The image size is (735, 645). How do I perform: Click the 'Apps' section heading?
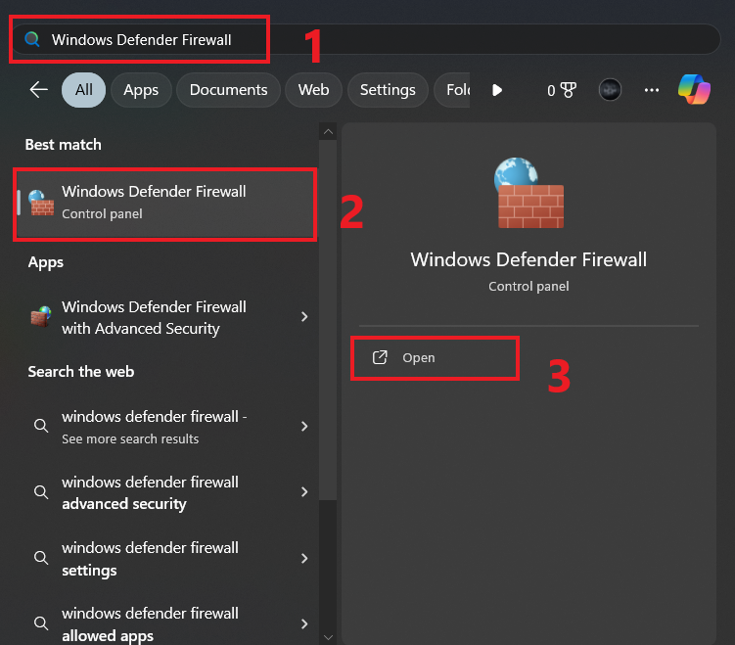[x=45, y=262]
